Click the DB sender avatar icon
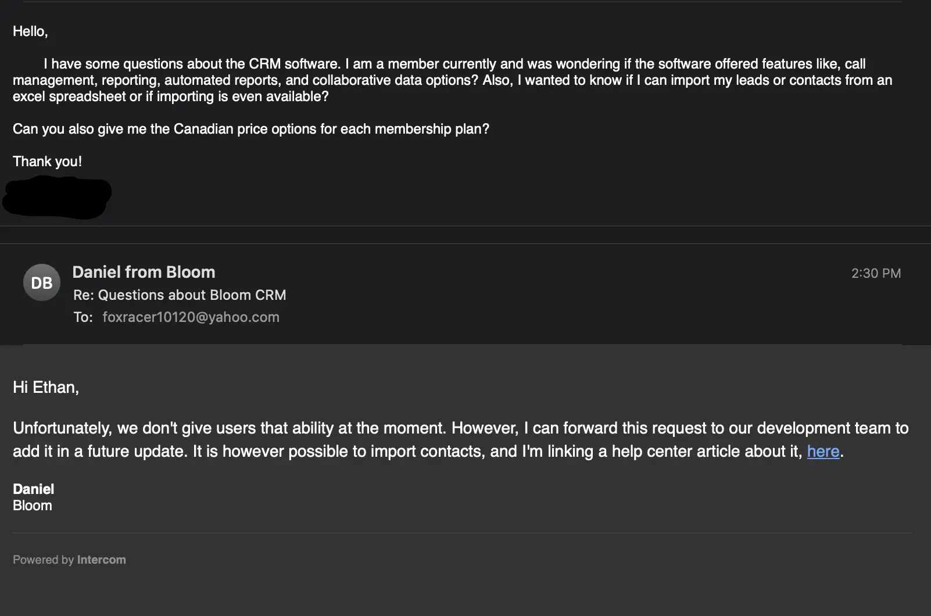The width and height of the screenshot is (931, 616). click(x=42, y=282)
